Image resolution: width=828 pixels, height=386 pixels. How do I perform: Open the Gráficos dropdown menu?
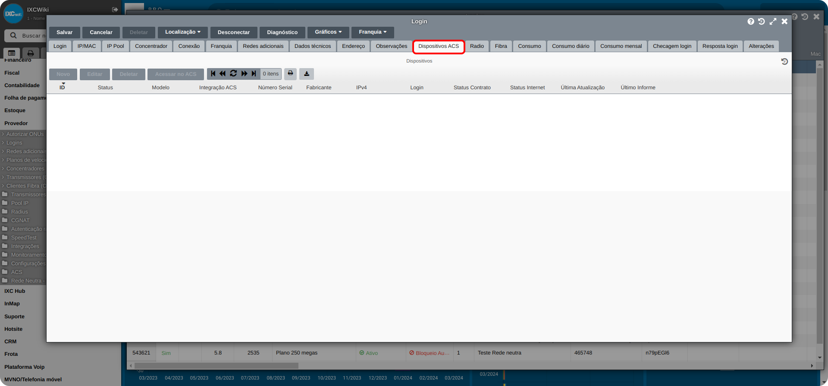click(x=328, y=32)
